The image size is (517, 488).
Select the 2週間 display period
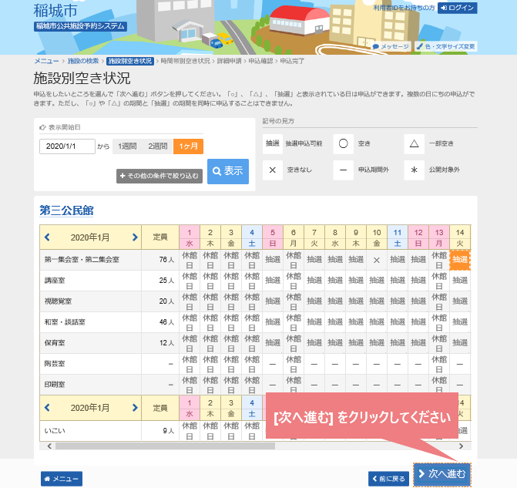[158, 146]
